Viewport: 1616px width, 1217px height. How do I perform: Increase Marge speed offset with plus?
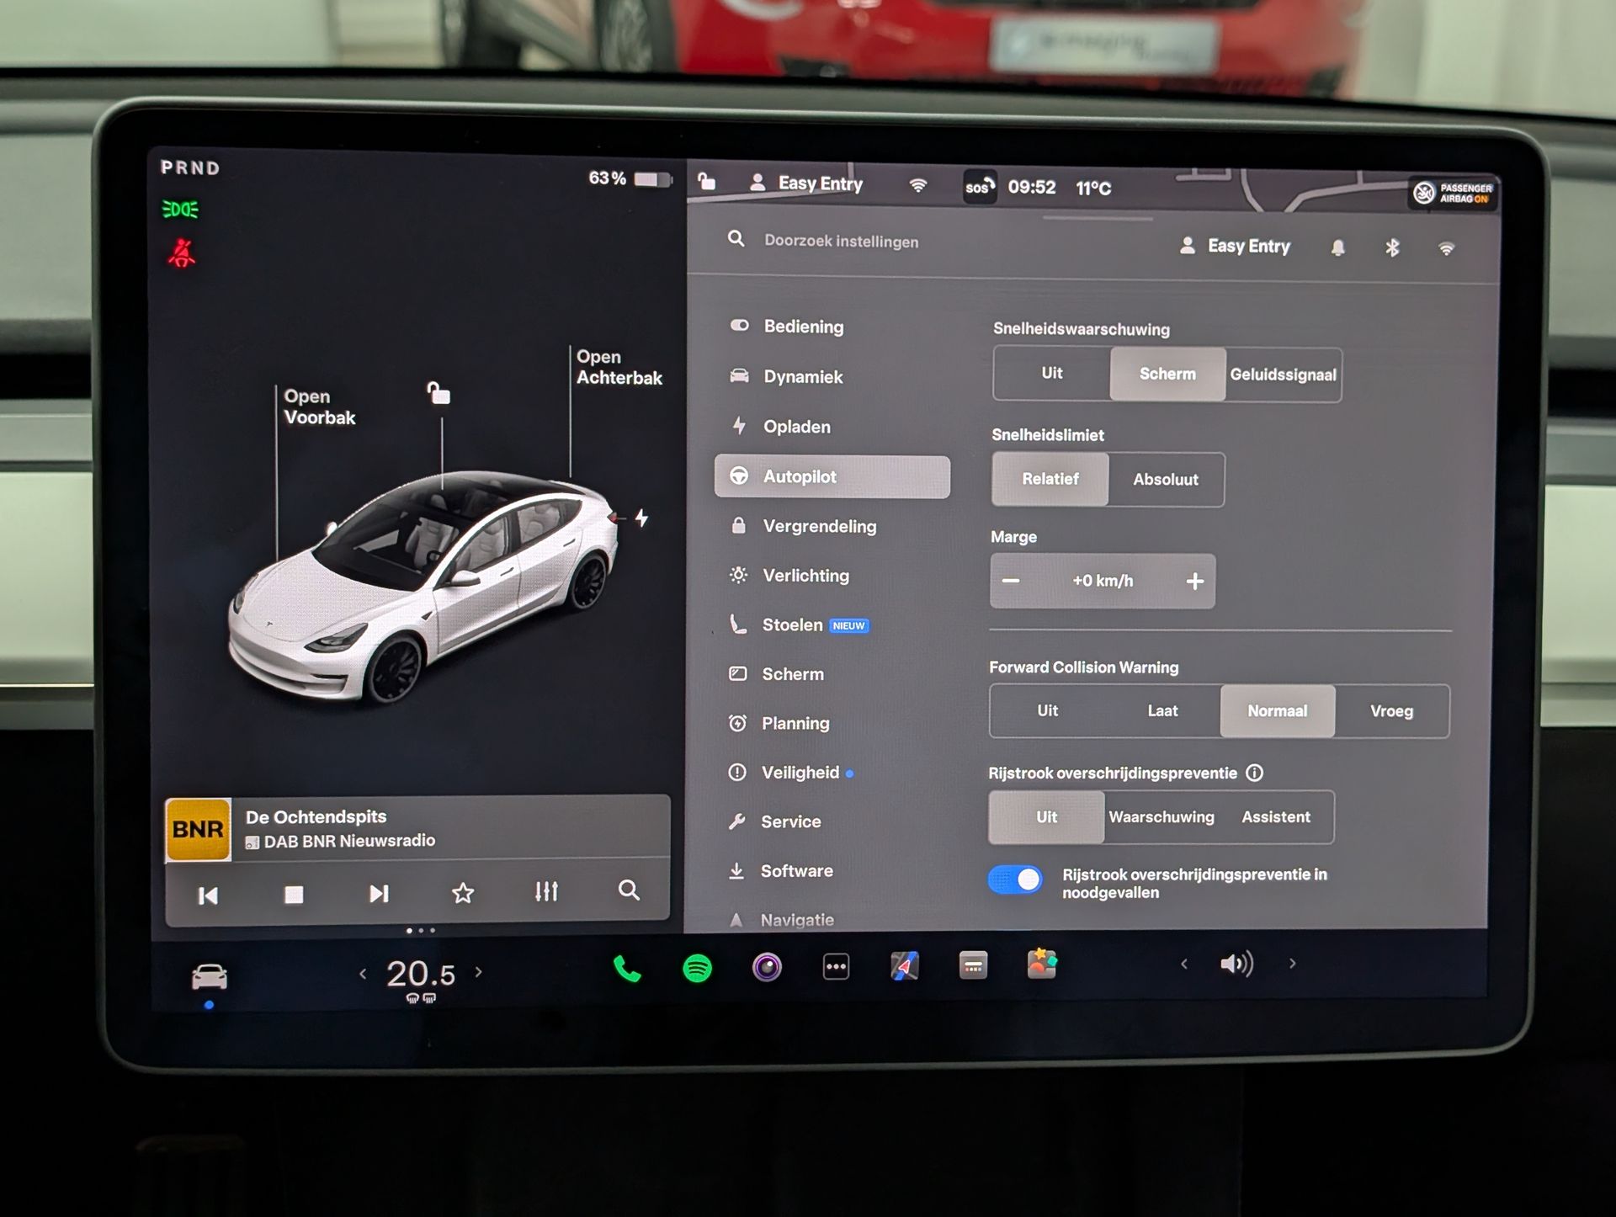(1194, 582)
